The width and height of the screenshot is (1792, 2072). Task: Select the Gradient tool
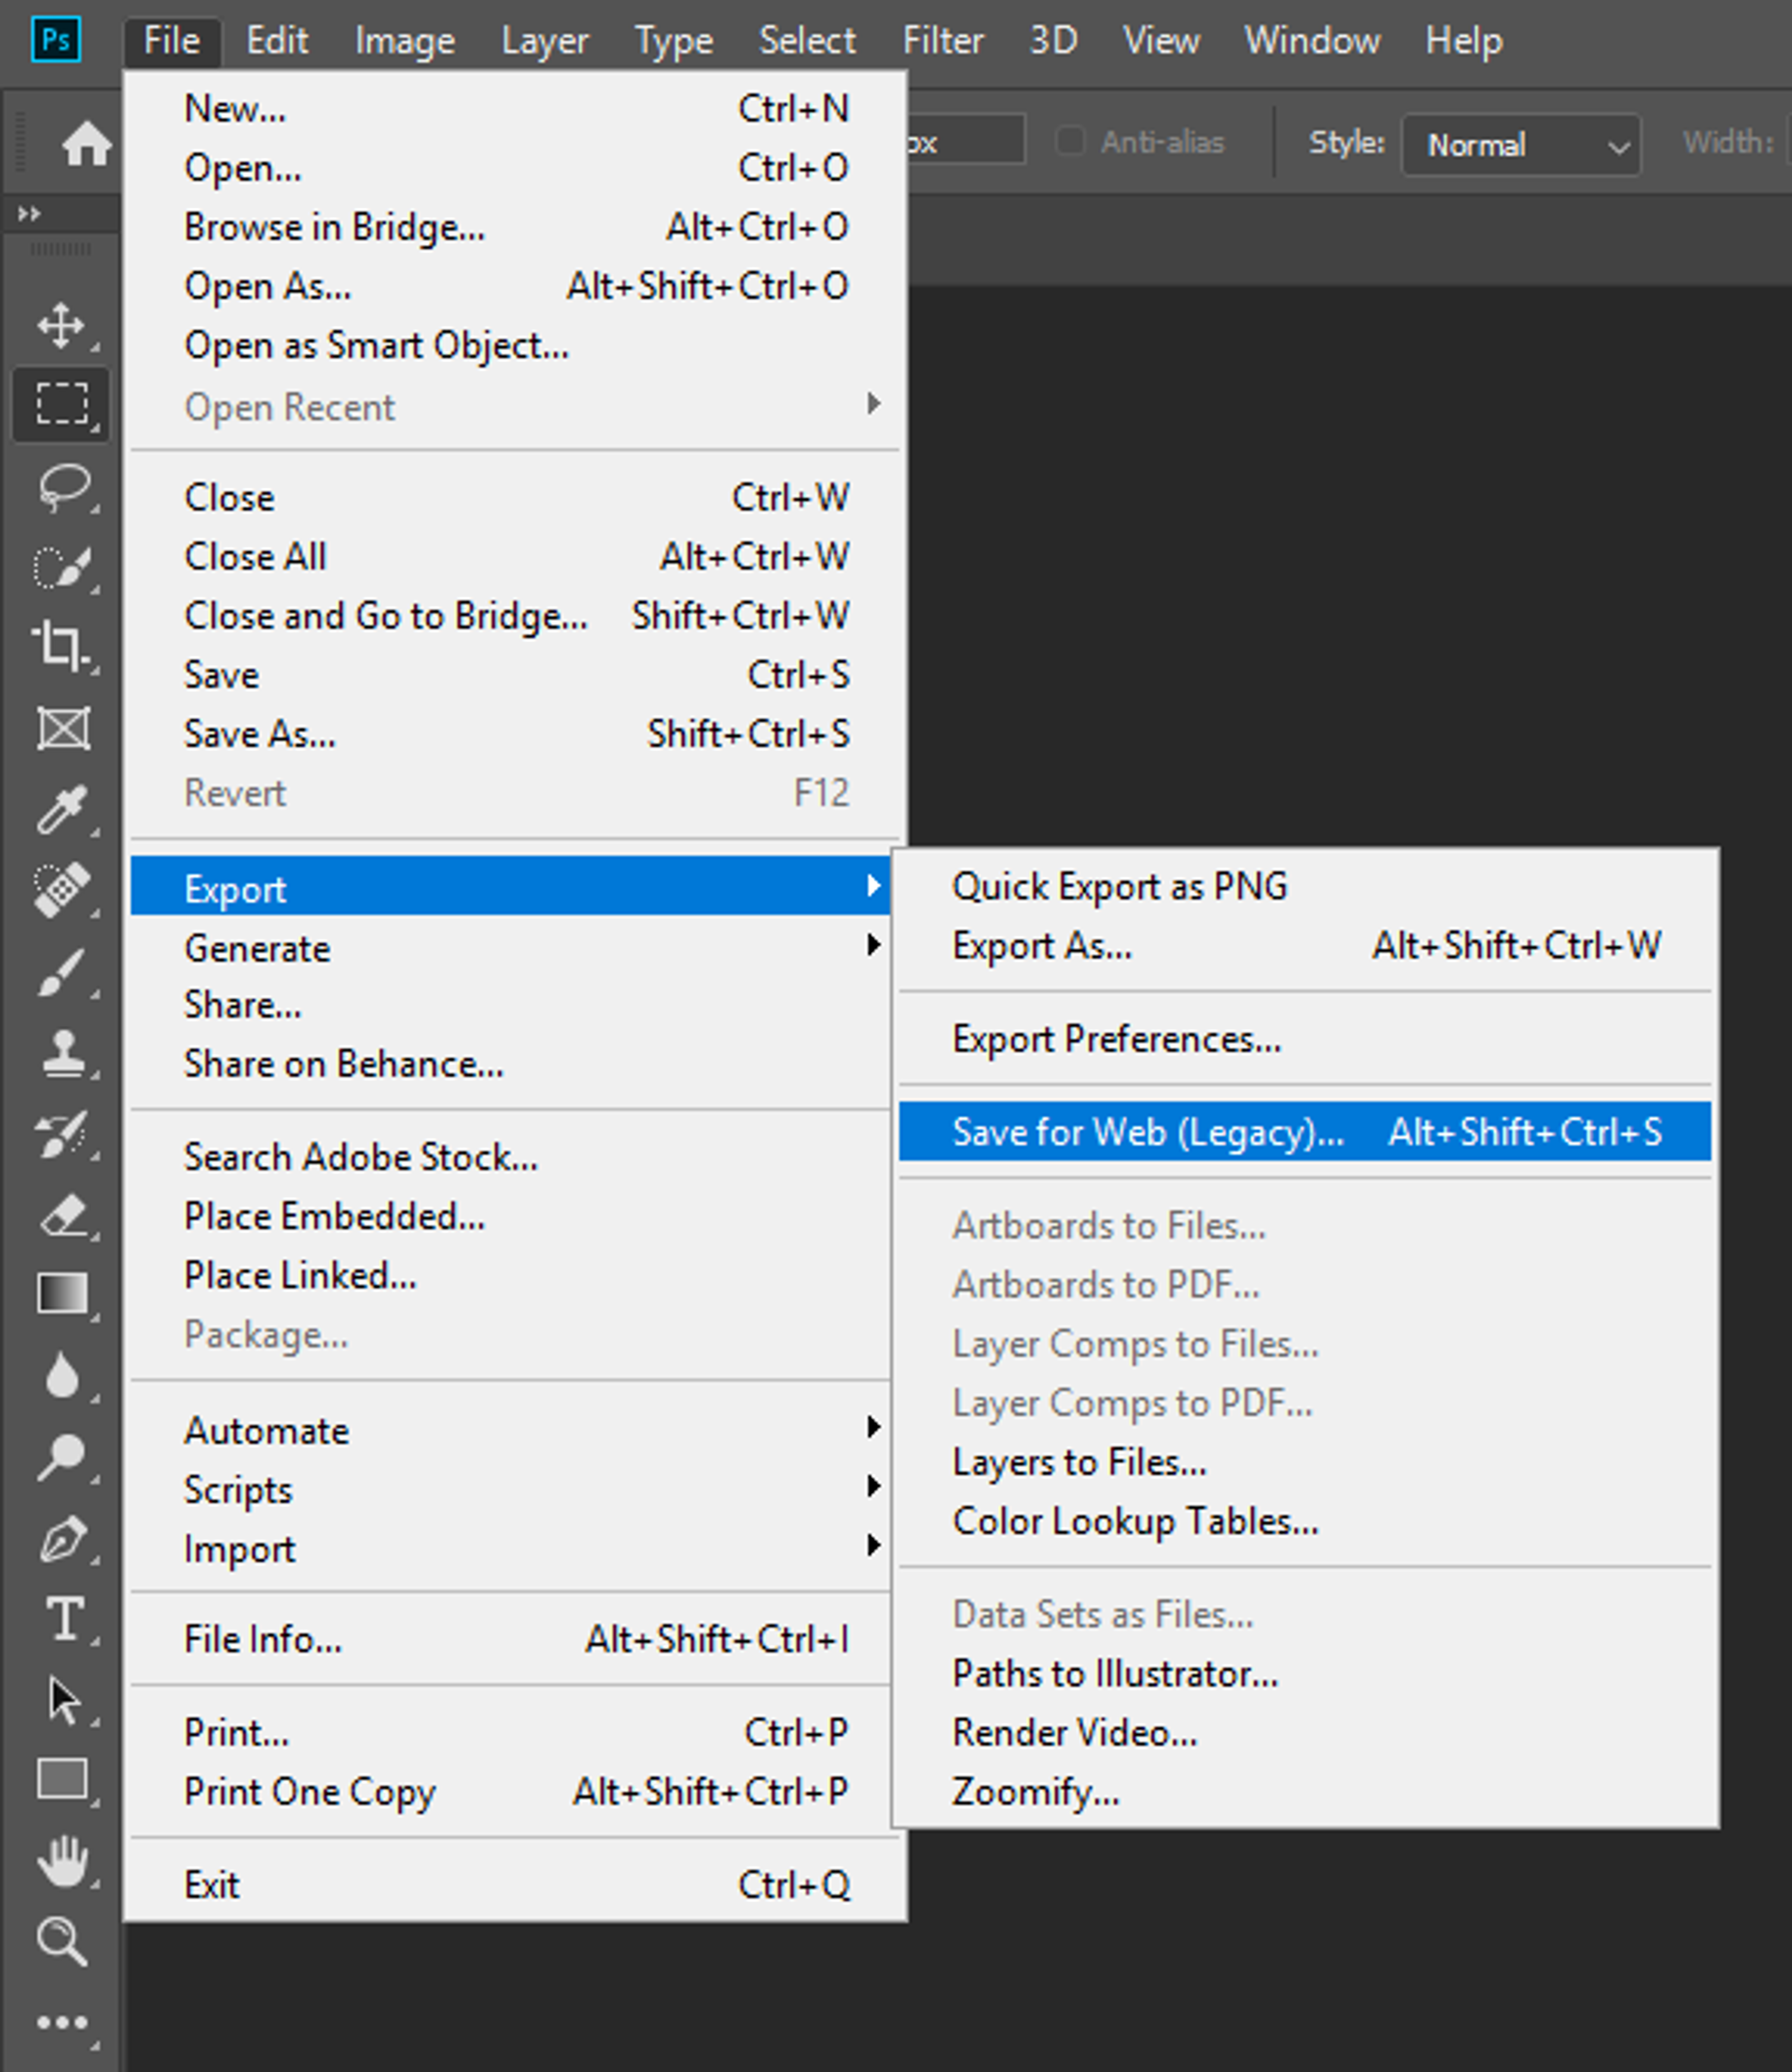click(62, 1293)
